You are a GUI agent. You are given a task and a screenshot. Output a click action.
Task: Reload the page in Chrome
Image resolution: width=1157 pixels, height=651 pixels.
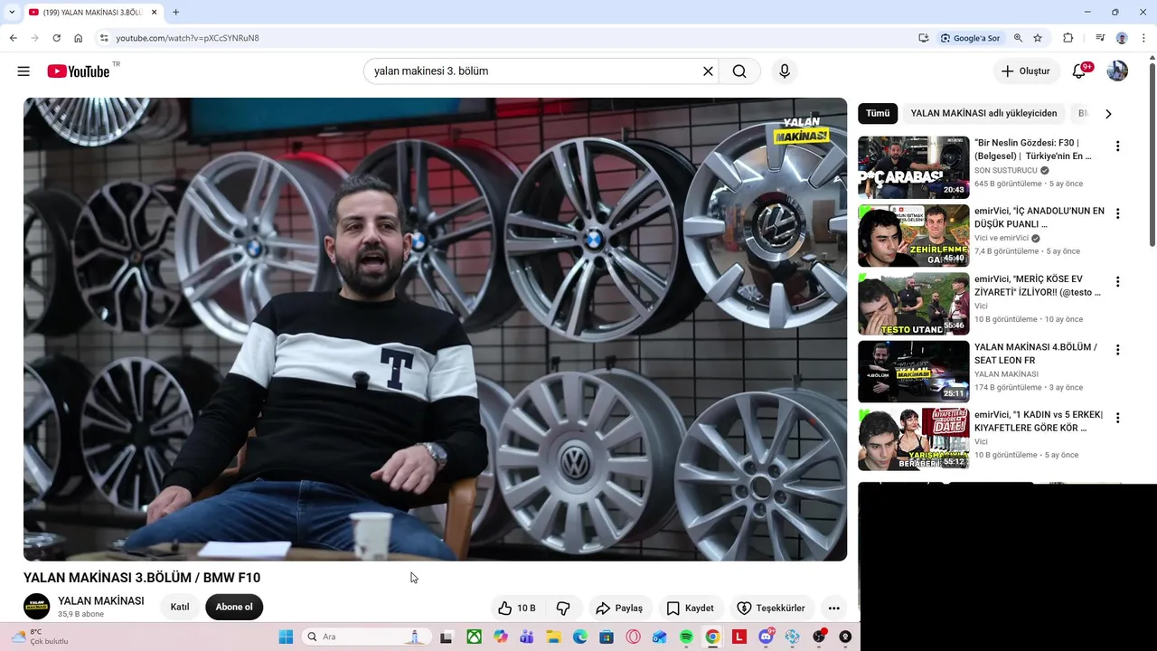pyautogui.click(x=56, y=38)
